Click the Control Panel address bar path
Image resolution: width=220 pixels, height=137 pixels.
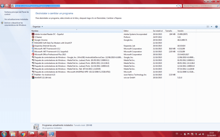(37, 6)
